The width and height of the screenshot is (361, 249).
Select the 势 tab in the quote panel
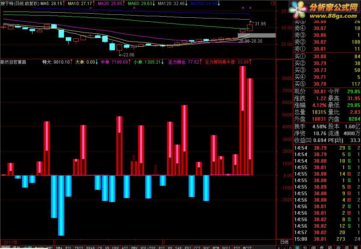330,248
